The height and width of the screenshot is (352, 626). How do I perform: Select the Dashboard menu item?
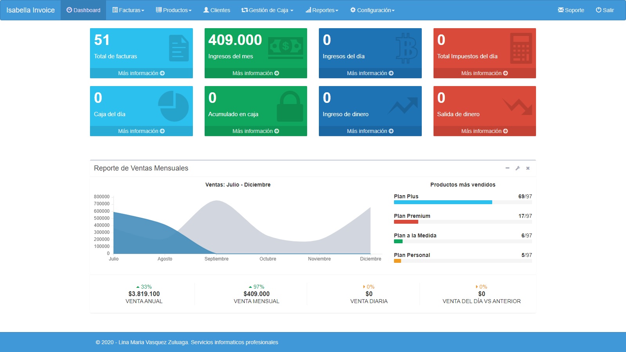[83, 10]
